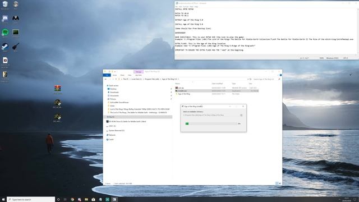359x202 pixels.
Task: Open the dark green screen desktop shortcut
Action: tap(16, 32)
